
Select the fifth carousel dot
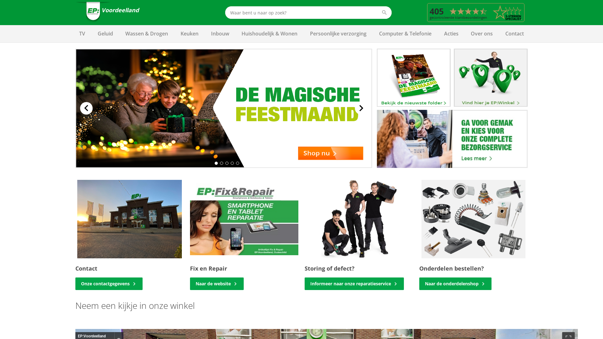point(237,163)
